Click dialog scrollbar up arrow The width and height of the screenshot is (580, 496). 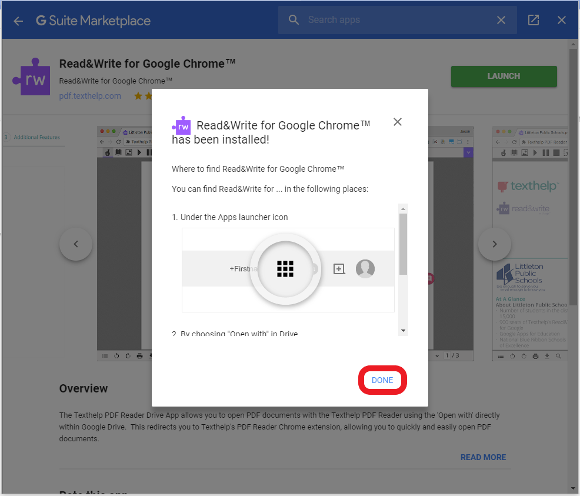coord(403,209)
